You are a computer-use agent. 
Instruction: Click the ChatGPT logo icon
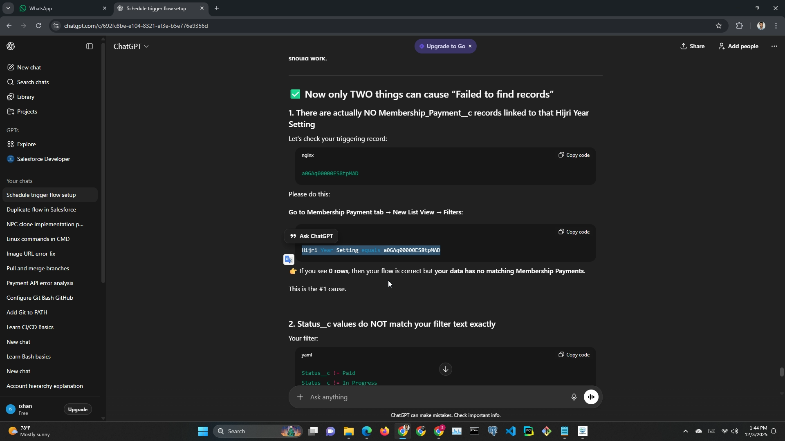click(11, 47)
